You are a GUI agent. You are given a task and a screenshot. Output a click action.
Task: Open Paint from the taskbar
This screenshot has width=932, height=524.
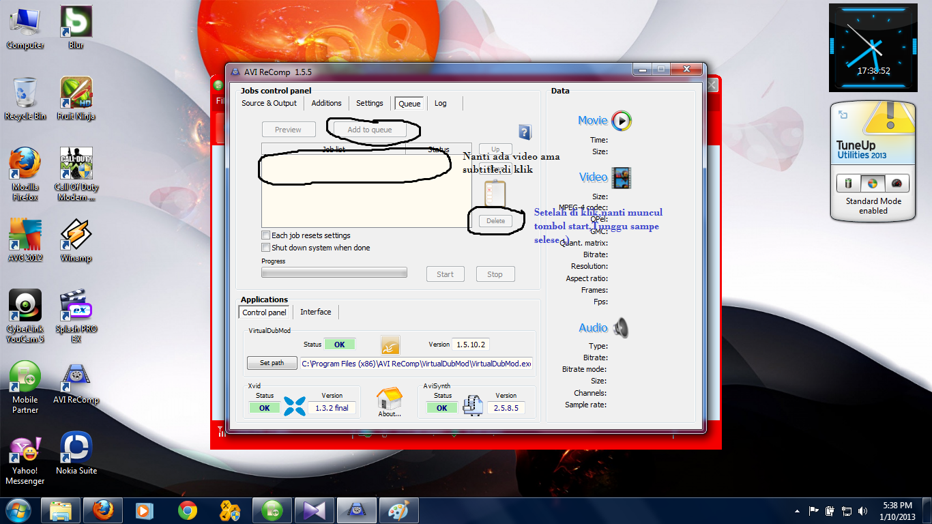[398, 510]
